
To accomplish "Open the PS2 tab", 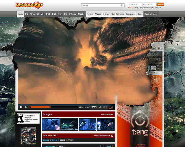I will click(x=54, y=14).
